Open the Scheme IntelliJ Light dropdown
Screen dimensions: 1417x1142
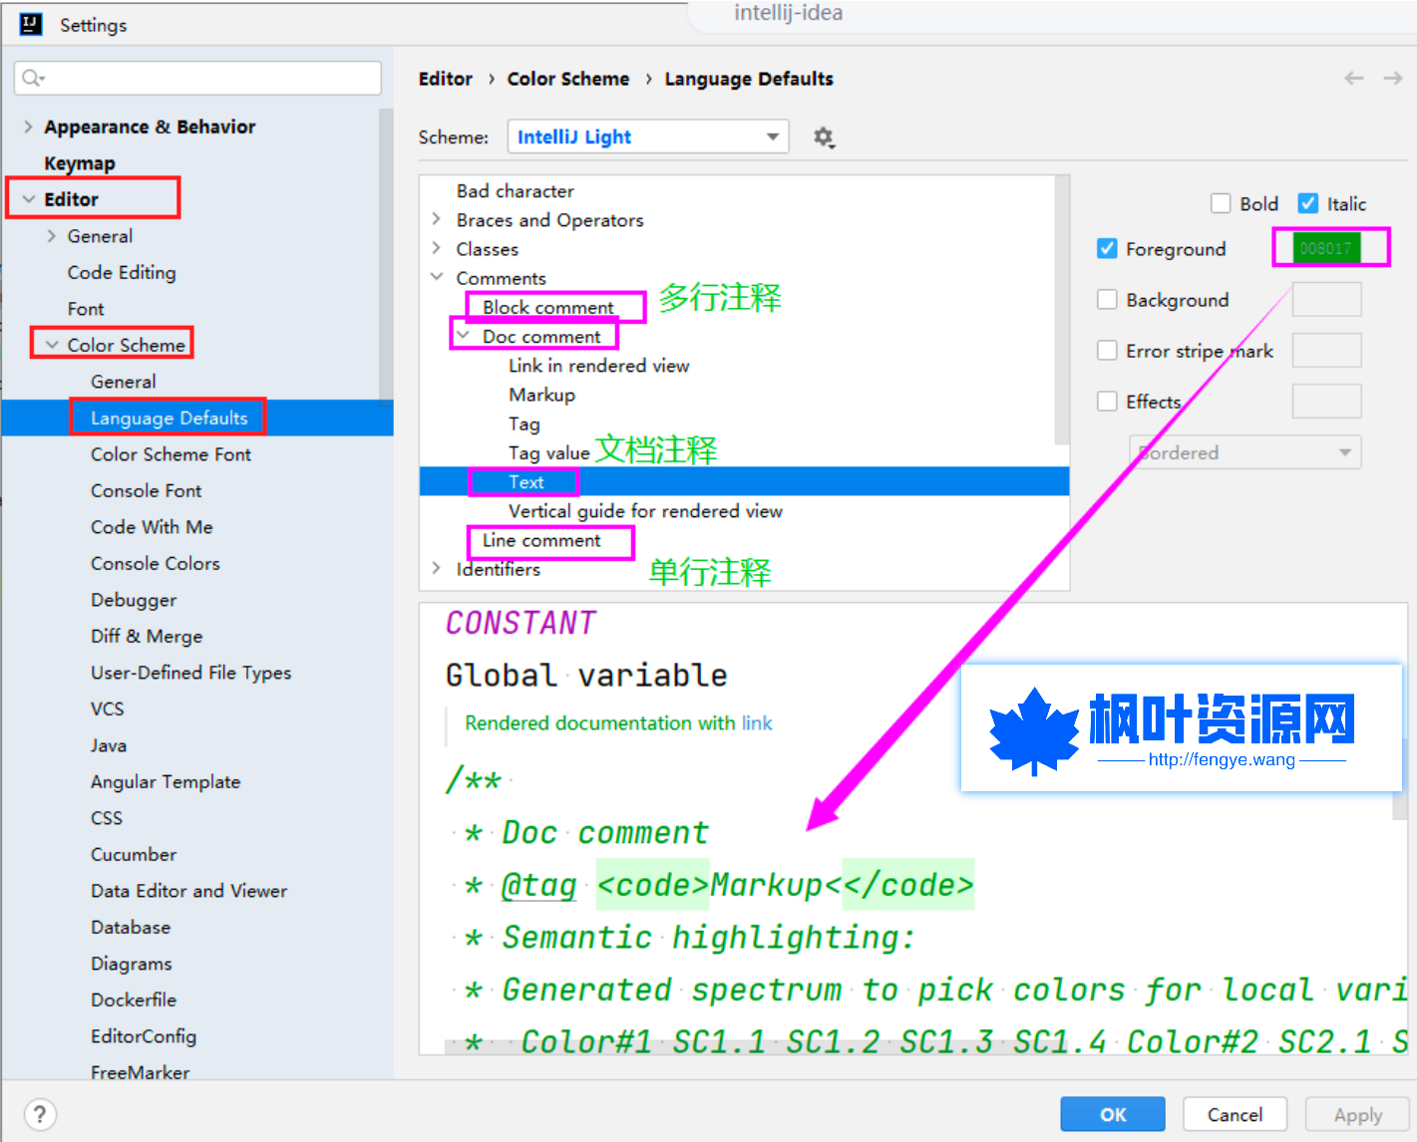click(x=648, y=137)
